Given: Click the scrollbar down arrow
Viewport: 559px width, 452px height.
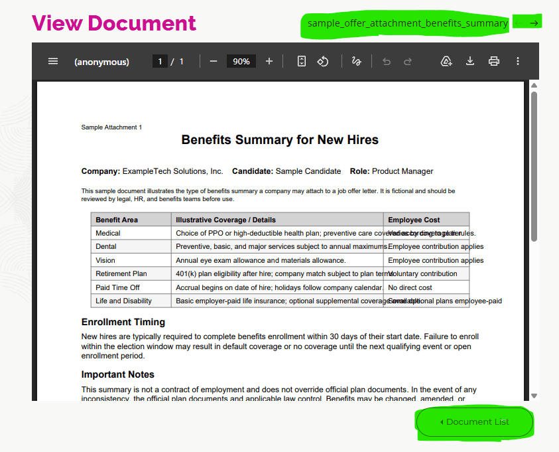Looking at the screenshot, I should (534, 396).
